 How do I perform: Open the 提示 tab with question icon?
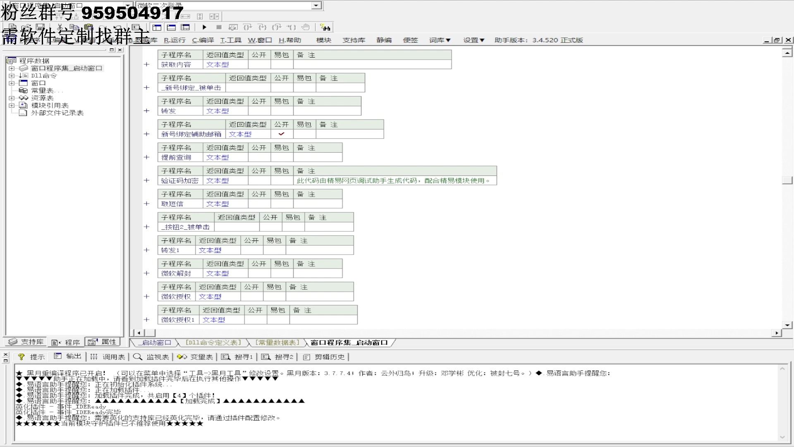(31, 357)
